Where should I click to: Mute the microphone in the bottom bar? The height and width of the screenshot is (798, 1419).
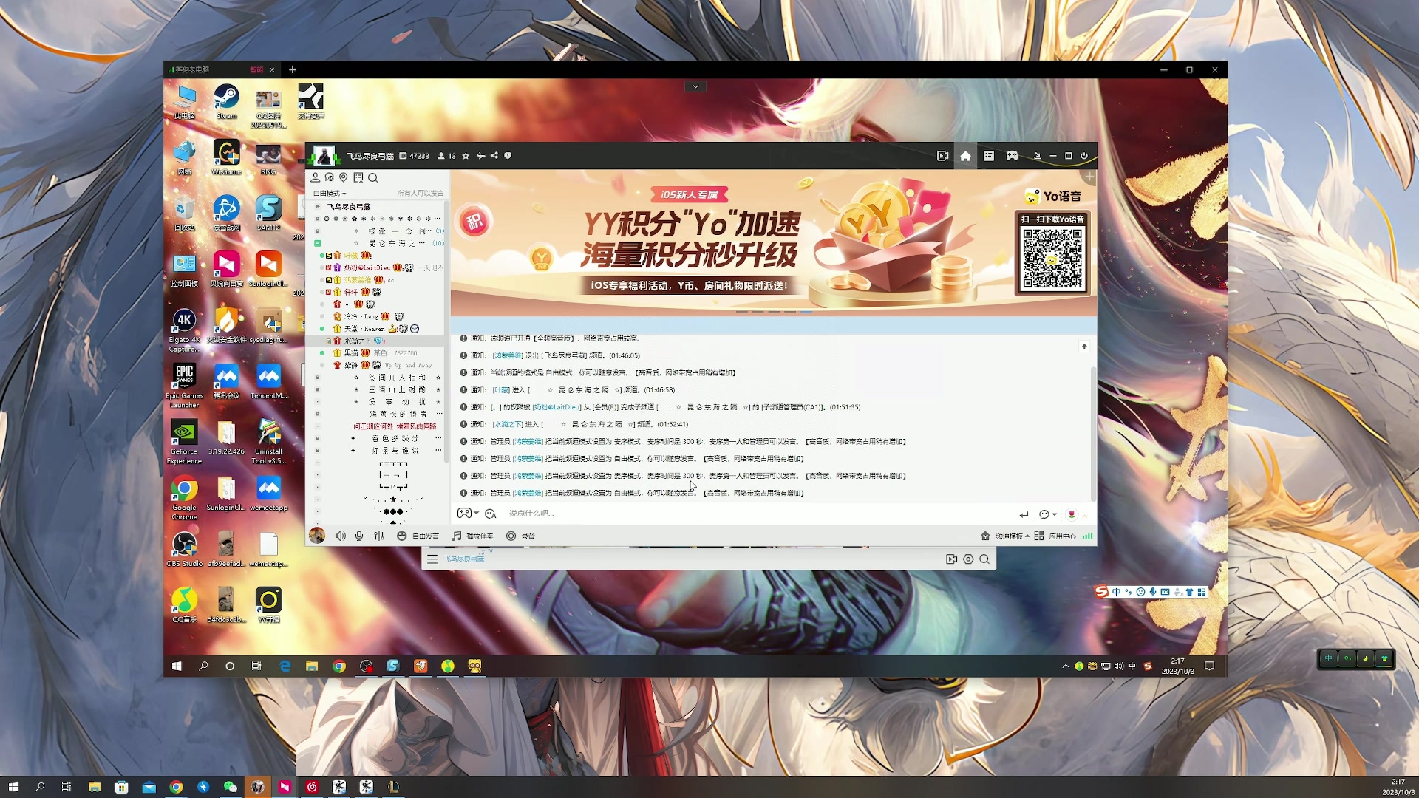pyautogui.click(x=359, y=536)
